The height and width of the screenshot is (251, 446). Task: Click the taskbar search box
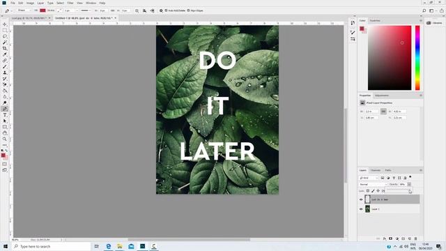(51, 246)
